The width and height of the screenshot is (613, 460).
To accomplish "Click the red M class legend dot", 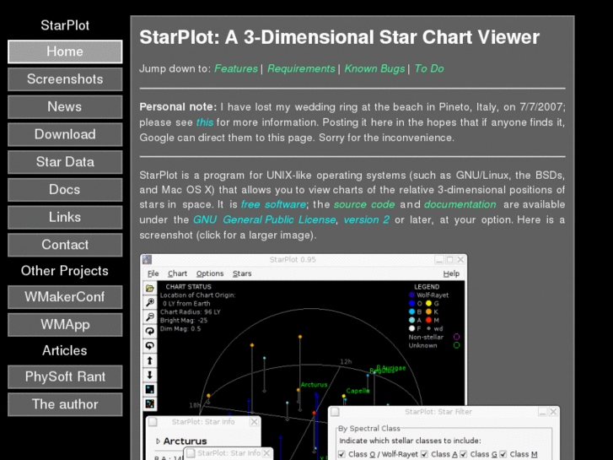I will point(429,320).
